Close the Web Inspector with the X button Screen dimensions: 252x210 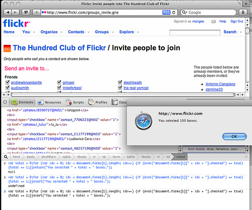(x=5, y=102)
